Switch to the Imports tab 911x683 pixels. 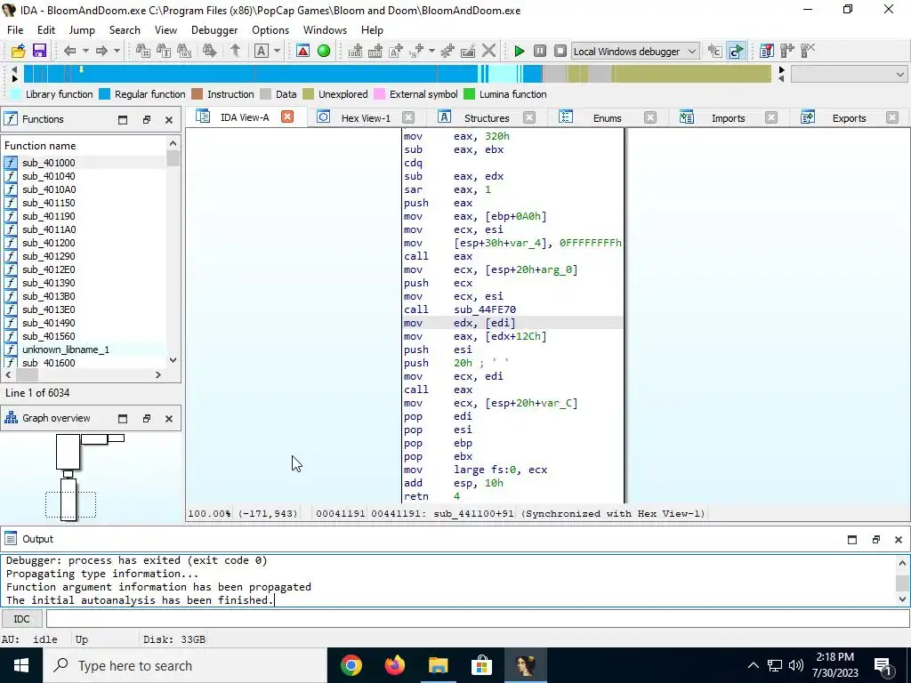click(728, 118)
